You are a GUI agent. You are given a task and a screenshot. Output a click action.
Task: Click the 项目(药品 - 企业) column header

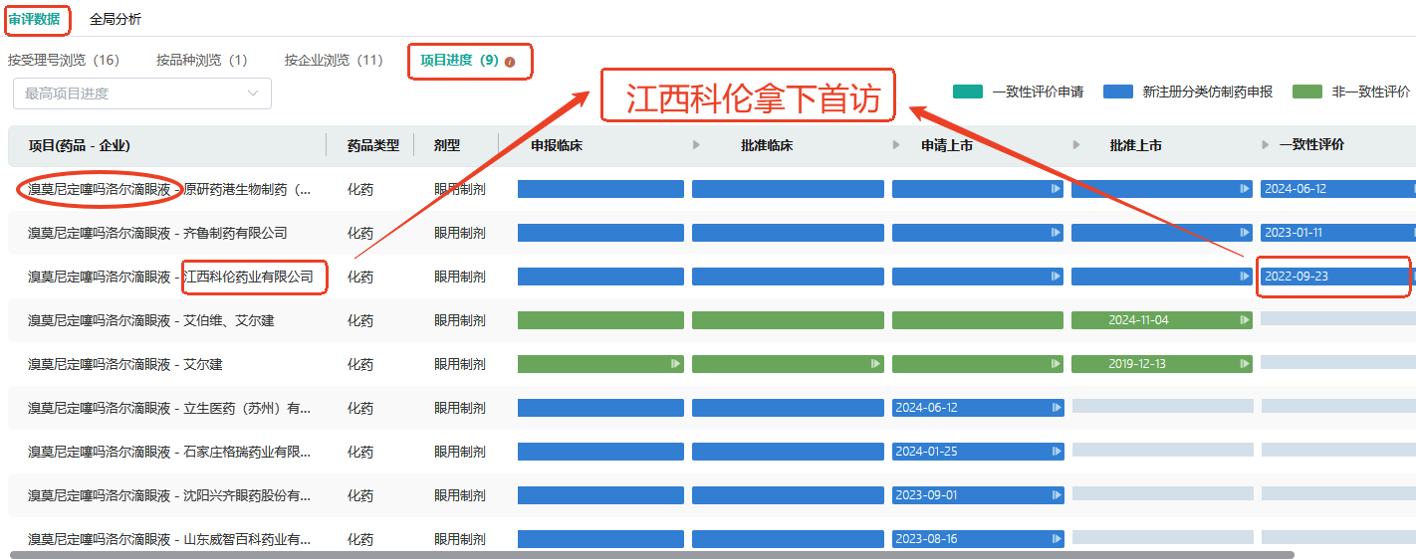79,145
